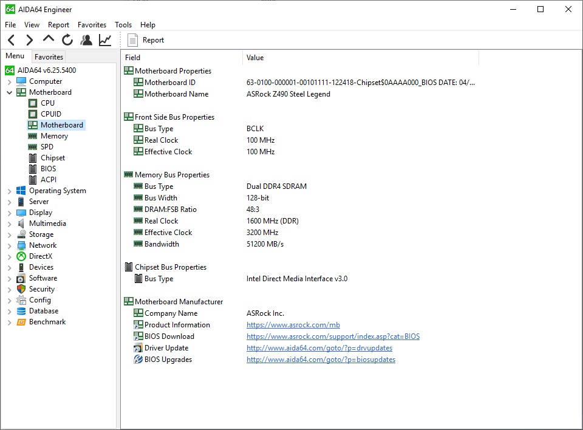The height and width of the screenshot is (430, 583).
Task: Generate a report with the Report button
Action: pos(146,40)
